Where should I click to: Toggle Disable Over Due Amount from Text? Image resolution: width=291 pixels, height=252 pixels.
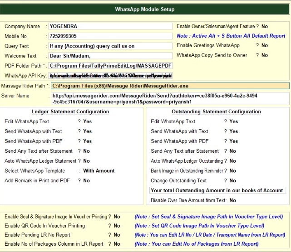coord(233,200)
